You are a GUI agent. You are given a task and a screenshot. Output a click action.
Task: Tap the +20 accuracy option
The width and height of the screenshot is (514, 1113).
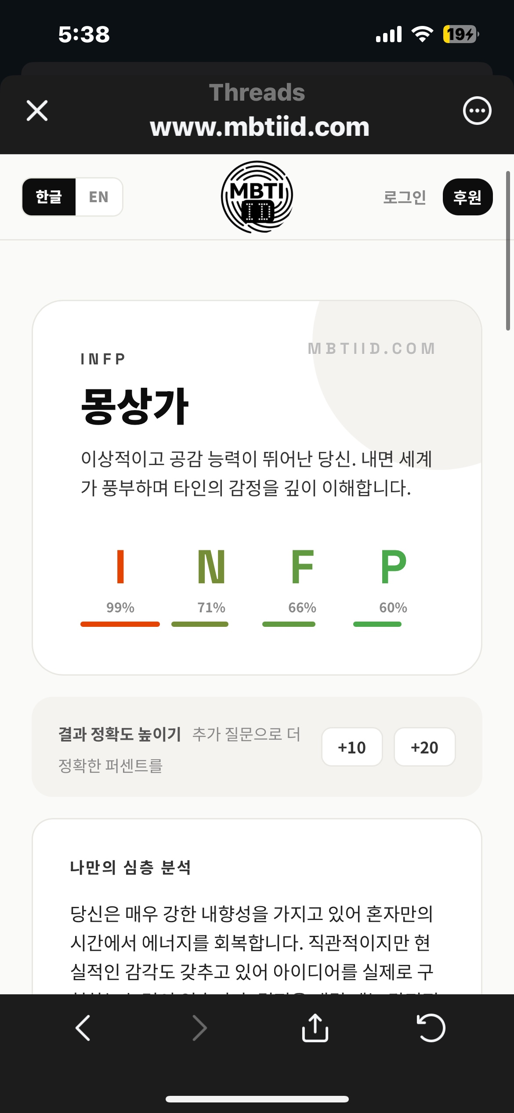click(424, 747)
